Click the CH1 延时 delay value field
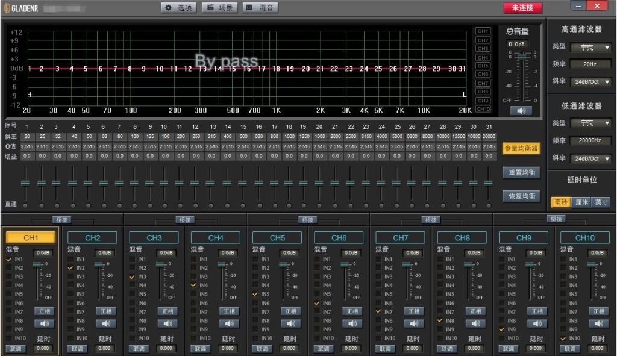617x356 pixels. coord(43,349)
